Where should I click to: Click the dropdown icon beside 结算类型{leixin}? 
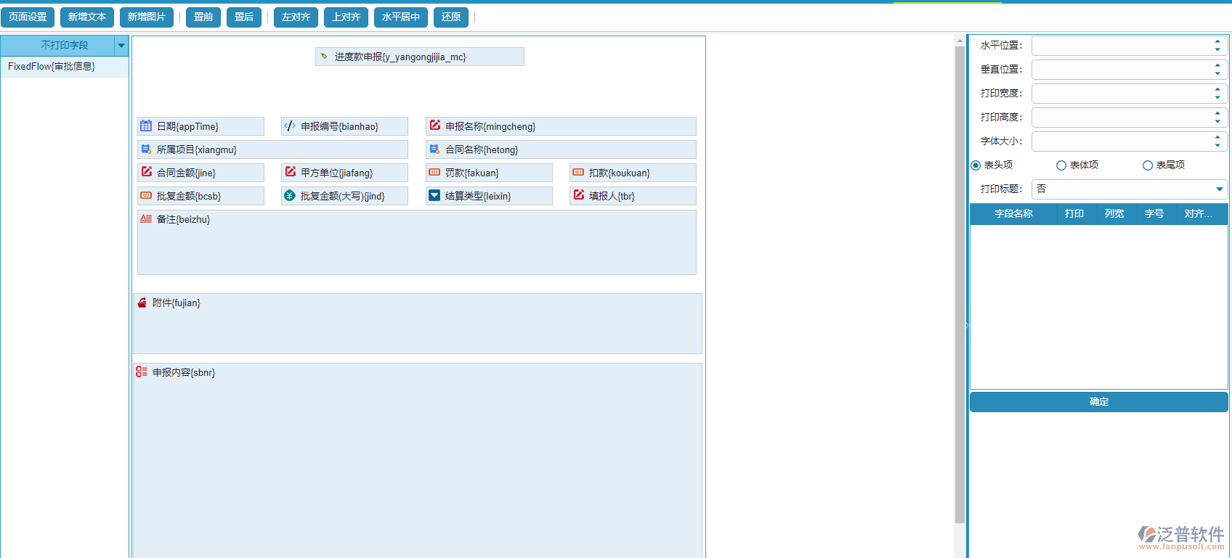[434, 195]
